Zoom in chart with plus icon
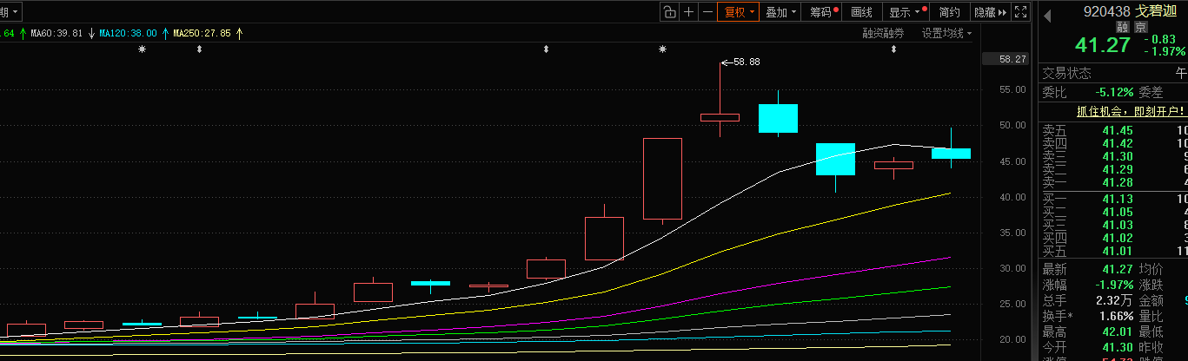Image resolution: width=1188 pixels, height=361 pixels. tap(688, 12)
